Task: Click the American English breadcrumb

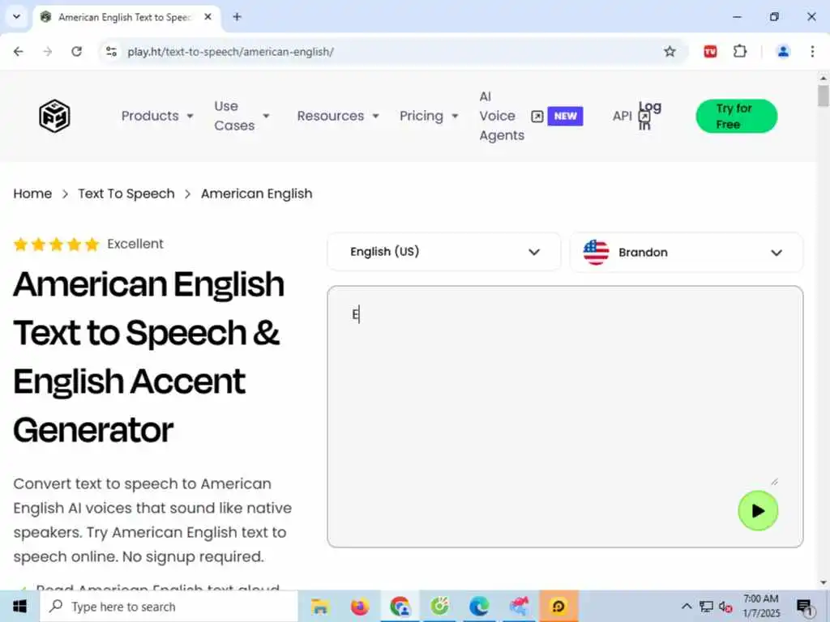Action: point(256,194)
